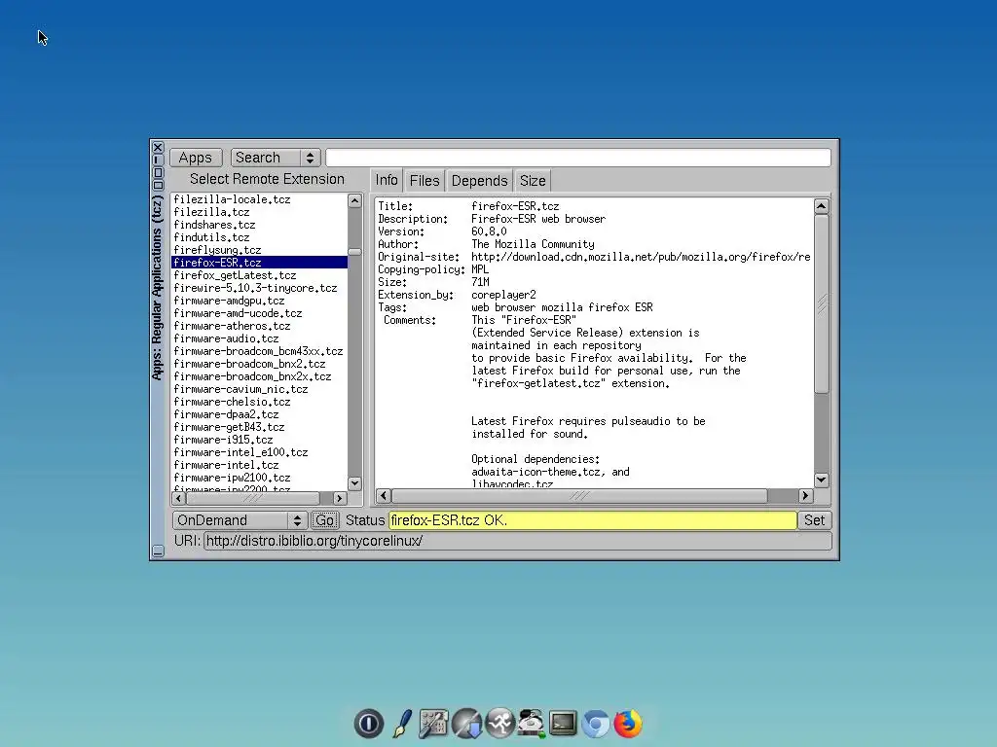This screenshot has width=997, height=747.
Task: Select filezilla.tcz in the extension list
Action: 259,212
